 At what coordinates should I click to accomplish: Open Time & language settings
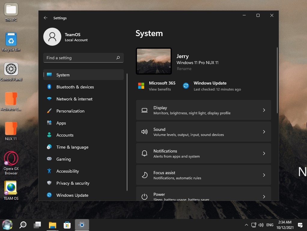pyautogui.click(x=84, y=147)
